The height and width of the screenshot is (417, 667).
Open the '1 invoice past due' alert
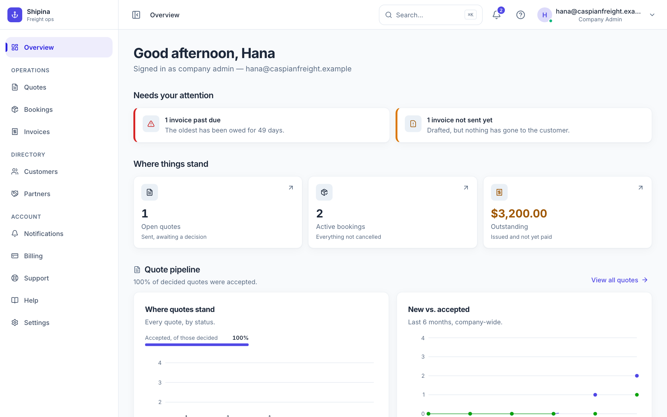(x=262, y=125)
